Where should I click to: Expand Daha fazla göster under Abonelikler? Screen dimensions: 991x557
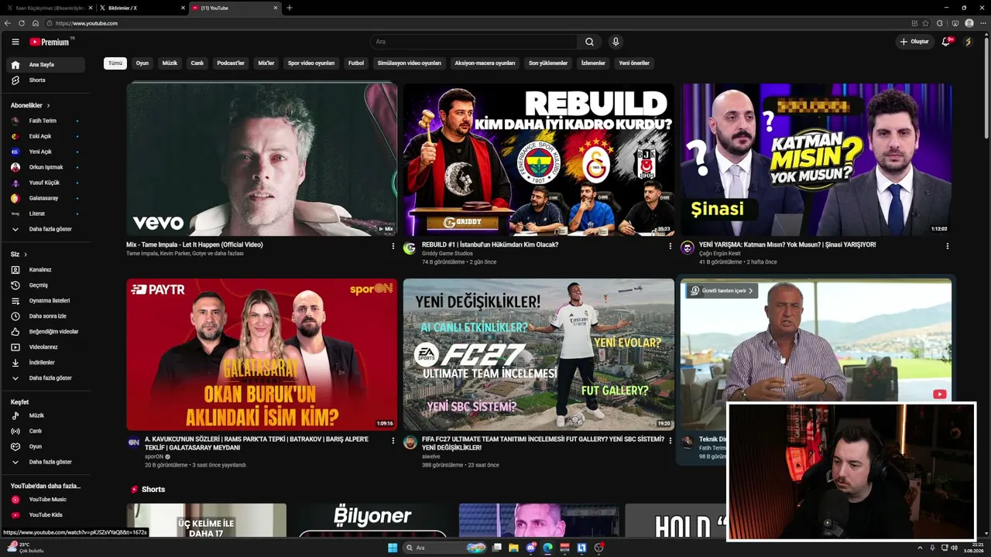pyautogui.click(x=46, y=230)
